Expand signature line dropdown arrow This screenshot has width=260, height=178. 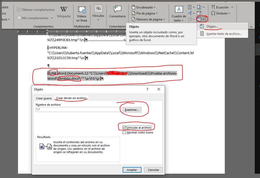tap(204, 7)
